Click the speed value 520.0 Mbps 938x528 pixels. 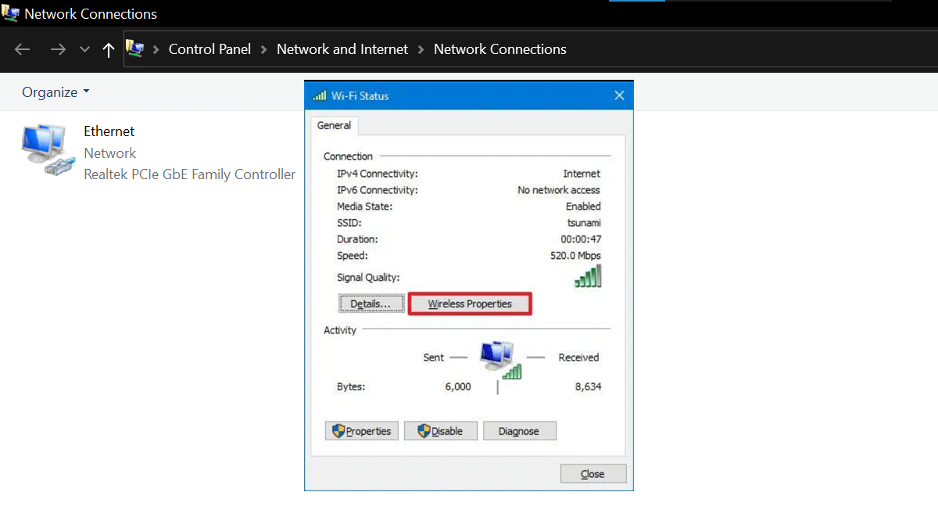click(575, 256)
